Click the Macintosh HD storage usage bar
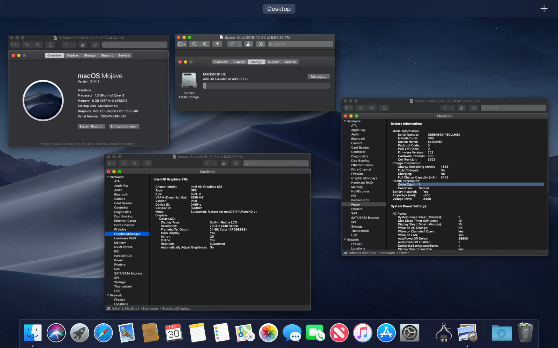558x348 pixels. pyautogui.click(x=266, y=85)
